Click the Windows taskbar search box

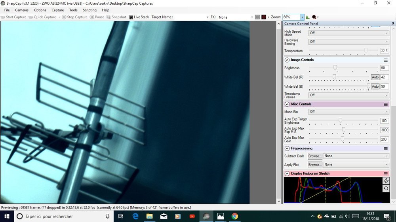click(x=63, y=216)
